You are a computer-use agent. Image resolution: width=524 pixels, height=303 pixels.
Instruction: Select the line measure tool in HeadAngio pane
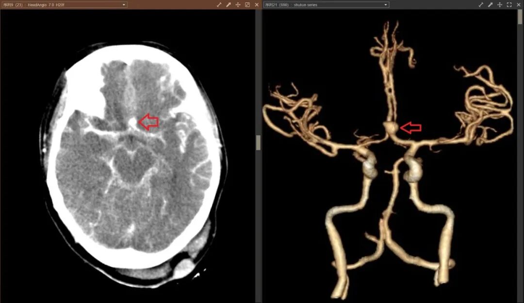[x=219, y=5]
